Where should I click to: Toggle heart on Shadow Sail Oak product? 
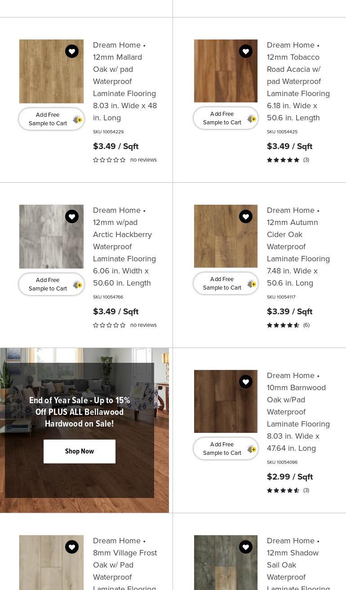pyautogui.click(x=246, y=547)
